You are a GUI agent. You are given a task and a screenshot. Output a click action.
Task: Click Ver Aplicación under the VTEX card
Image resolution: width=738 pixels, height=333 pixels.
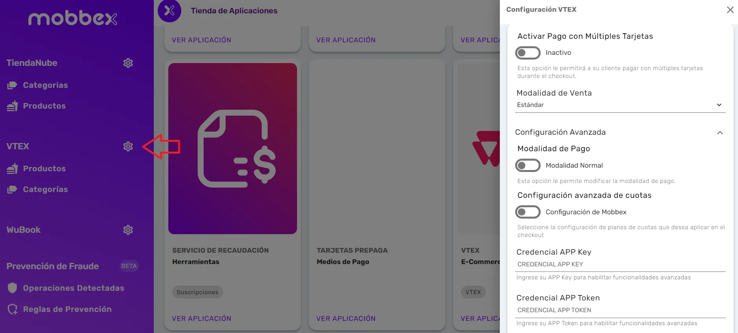point(480,319)
